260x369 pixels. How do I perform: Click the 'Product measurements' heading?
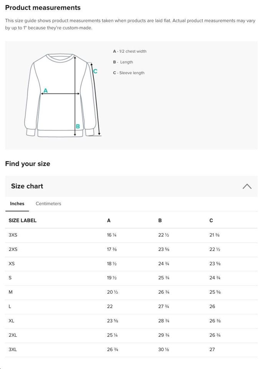(x=43, y=8)
